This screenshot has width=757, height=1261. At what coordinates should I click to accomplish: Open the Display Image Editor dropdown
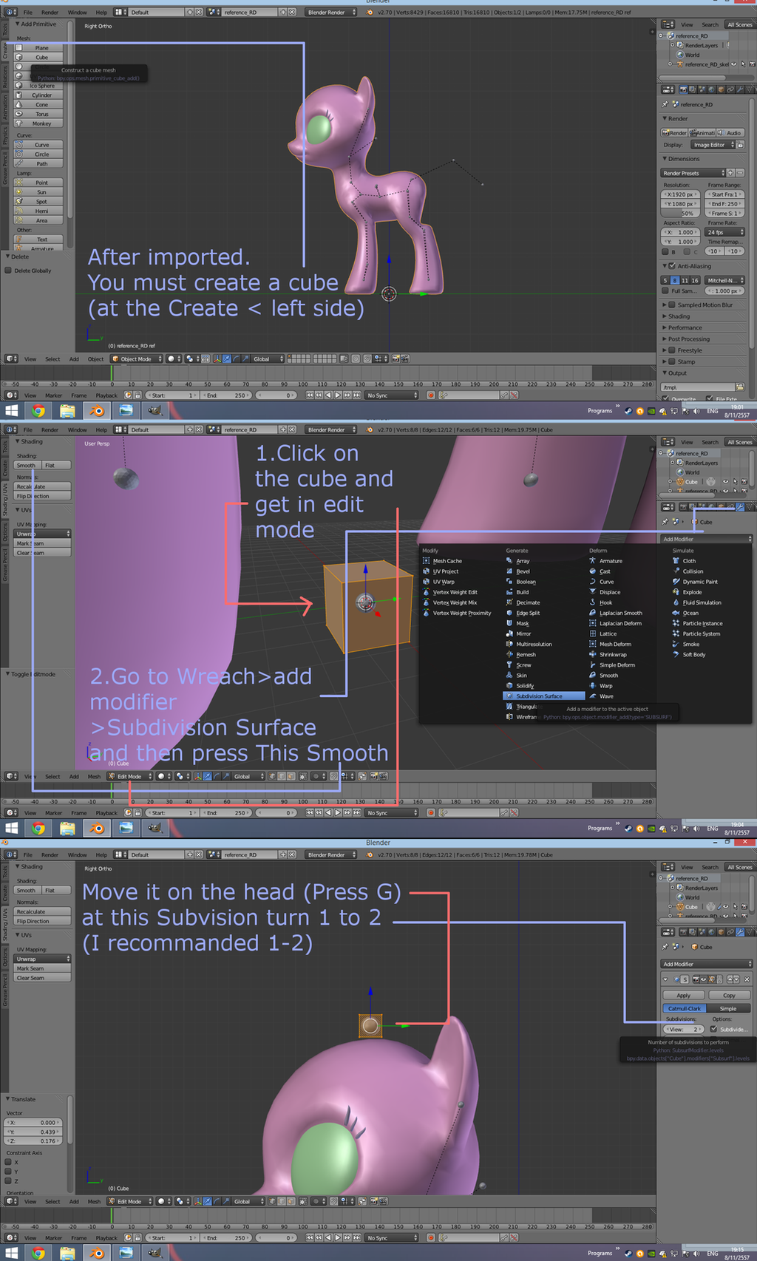pos(713,145)
